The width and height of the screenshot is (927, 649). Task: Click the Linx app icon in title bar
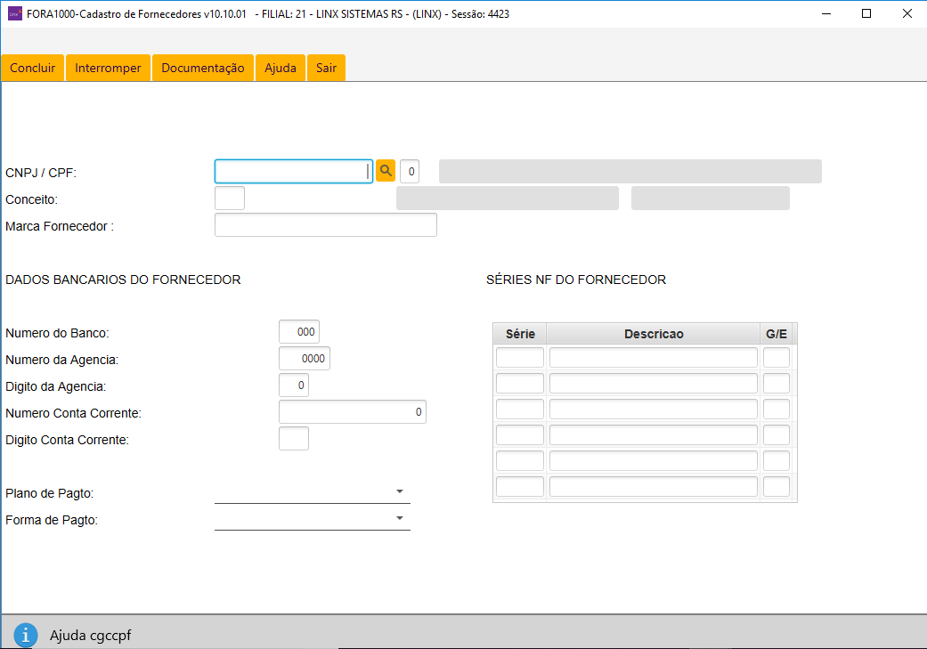[15, 13]
